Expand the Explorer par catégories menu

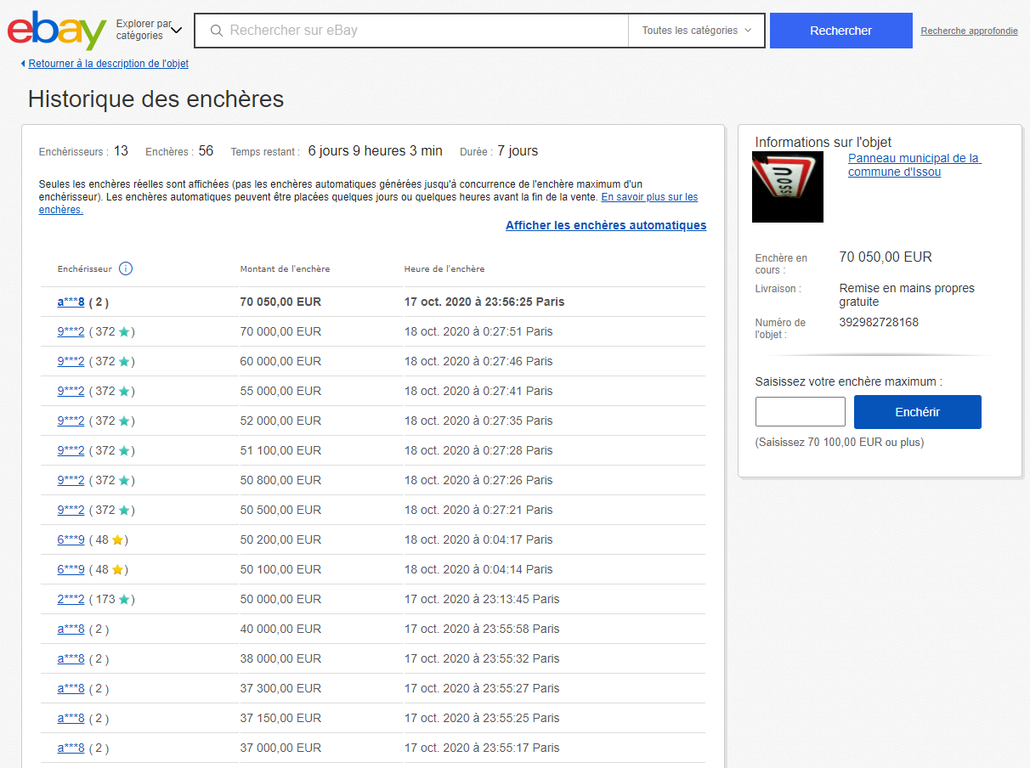tap(150, 31)
